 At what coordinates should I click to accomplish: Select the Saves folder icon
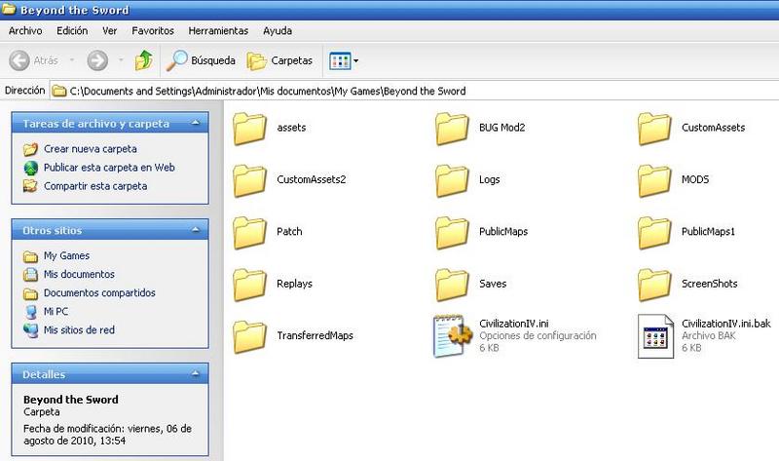pyautogui.click(x=453, y=284)
